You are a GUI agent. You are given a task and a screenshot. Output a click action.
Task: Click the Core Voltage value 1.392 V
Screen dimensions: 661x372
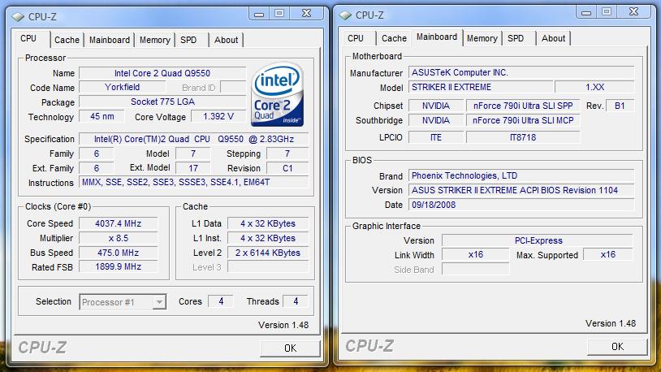point(218,116)
